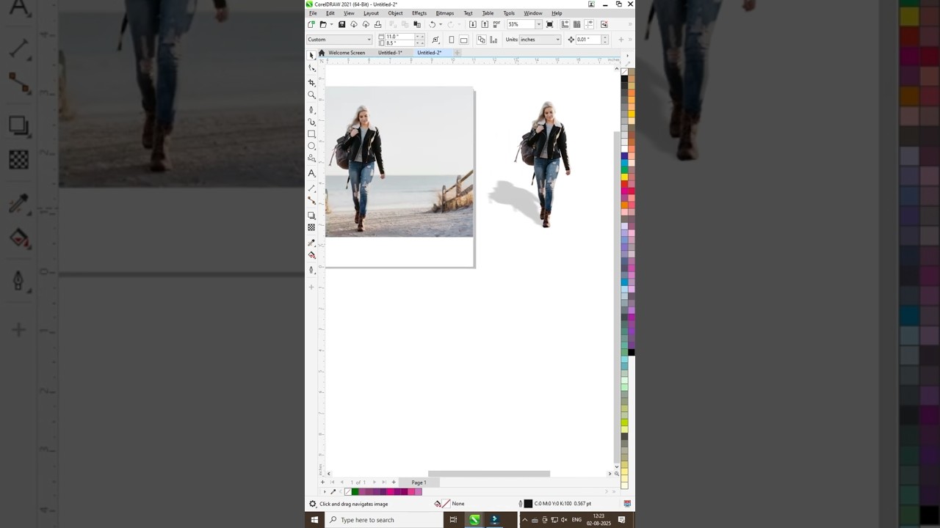Select the Pick tool in toolbox

coord(311,55)
